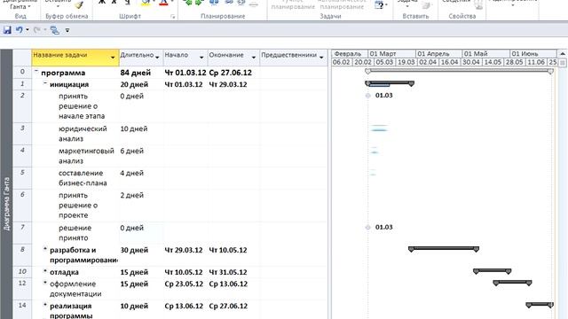Expand the разработка и программирование task
The height and width of the screenshot is (319, 568).
45,249
